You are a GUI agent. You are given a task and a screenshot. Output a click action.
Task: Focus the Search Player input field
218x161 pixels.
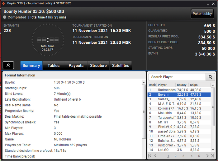pos(177,77)
